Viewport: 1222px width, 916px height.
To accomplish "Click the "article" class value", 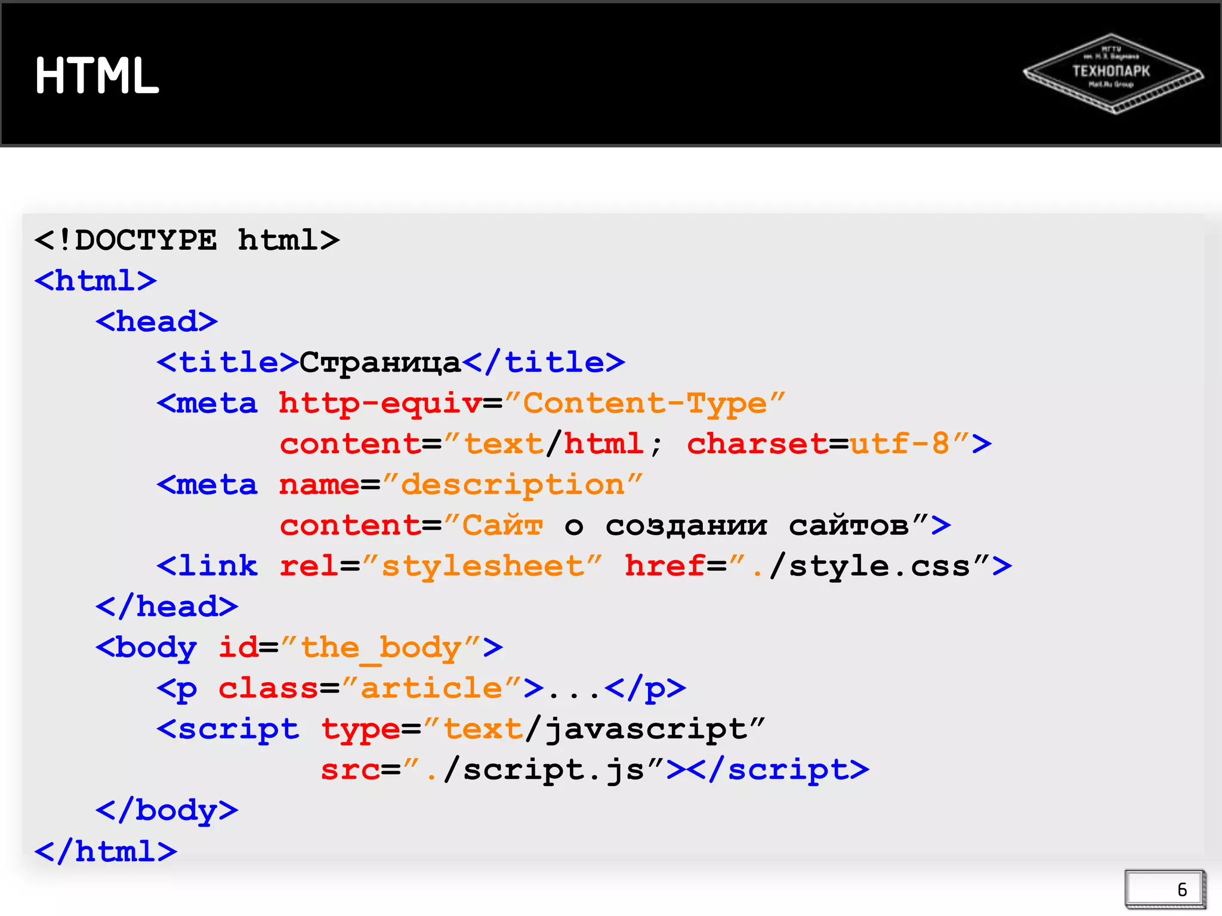I will pos(431,688).
